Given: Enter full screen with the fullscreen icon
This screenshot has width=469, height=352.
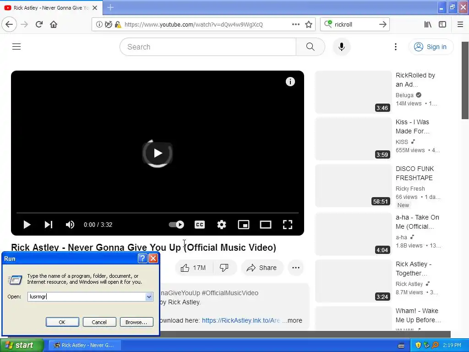Looking at the screenshot, I should pos(288,225).
